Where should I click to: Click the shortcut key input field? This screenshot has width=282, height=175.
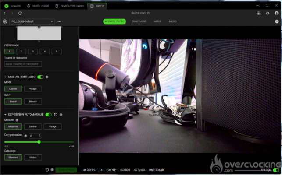pos(23,64)
